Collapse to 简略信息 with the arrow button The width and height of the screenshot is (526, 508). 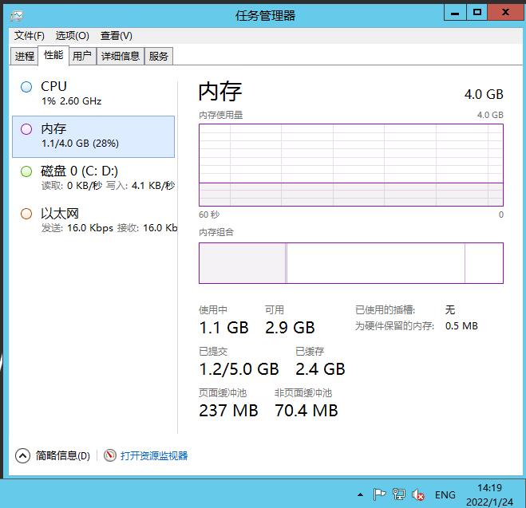[x=22, y=455]
